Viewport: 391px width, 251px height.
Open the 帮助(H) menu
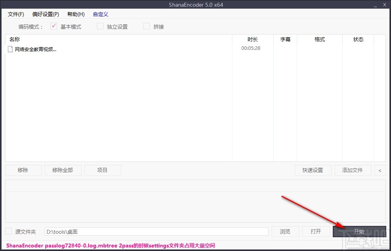pos(76,14)
